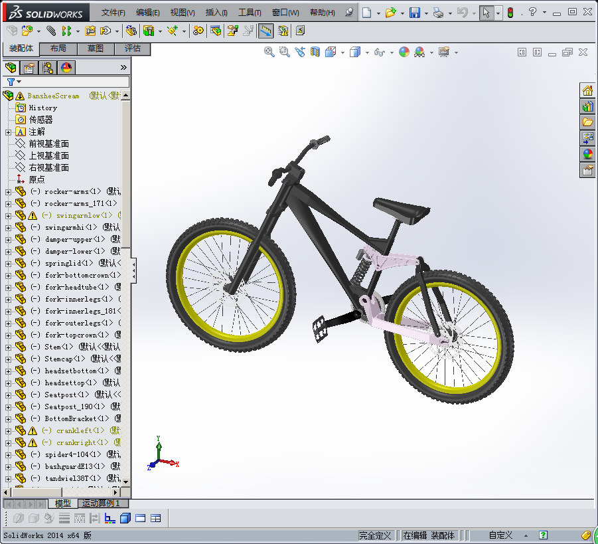
Task: Open the 文件(F) menu
Action: 113,13
